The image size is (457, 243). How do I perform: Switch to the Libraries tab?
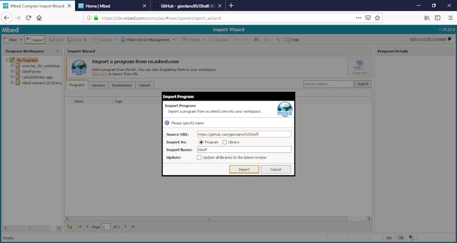pyautogui.click(x=98, y=85)
